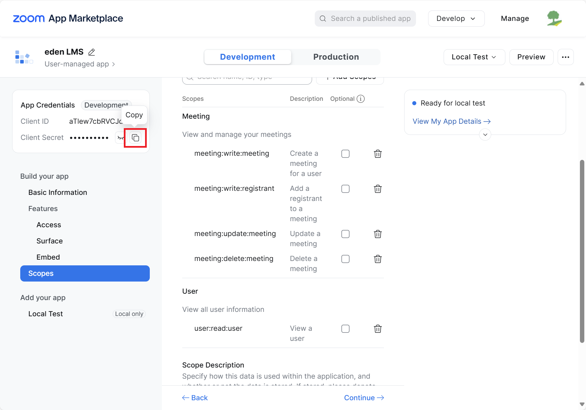This screenshot has height=410, width=586.
Task: Open the Optional column info icon
Action: [361, 99]
